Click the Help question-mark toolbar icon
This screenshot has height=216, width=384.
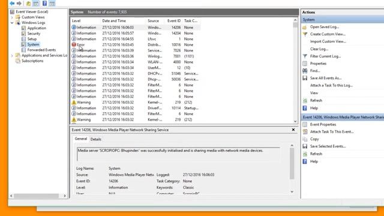coord(44,4)
